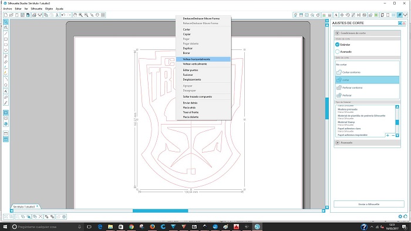Screen dimensions: 411x231
Task: Select the Estándar cut mode radio button
Action: click(x=338, y=45)
